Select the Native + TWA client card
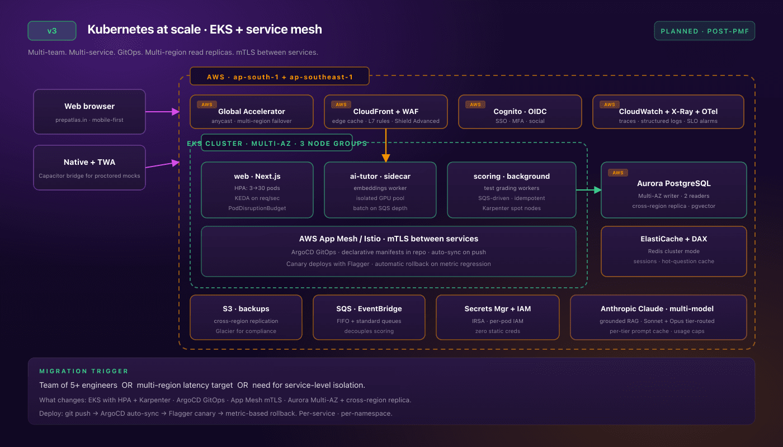The width and height of the screenshot is (783, 447). pyautogui.click(x=89, y=168)
